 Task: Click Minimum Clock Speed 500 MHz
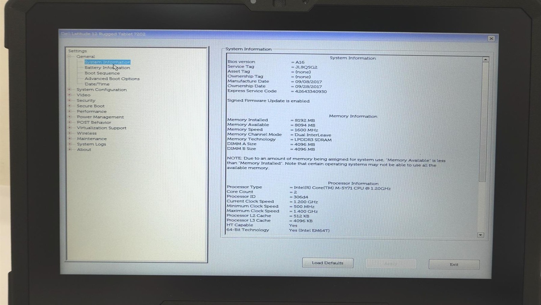click(304, 206)
